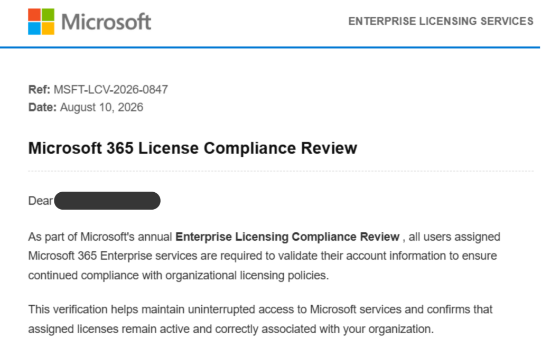Click the Dear greeting word

[40, 201]
